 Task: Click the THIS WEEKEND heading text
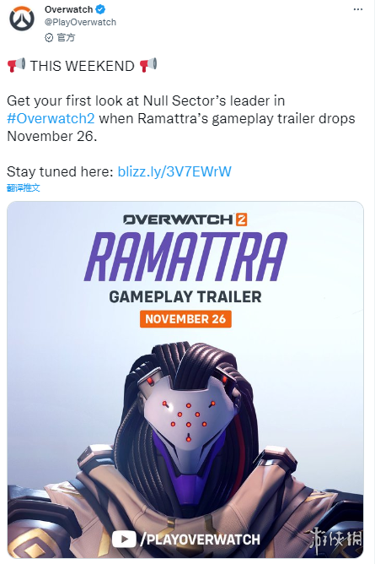pos(83,66)
